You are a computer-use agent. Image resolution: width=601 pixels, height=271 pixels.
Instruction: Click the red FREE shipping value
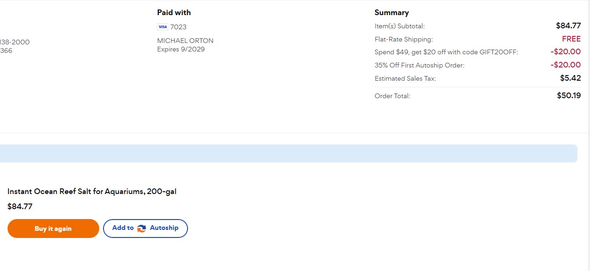tap(571, 39)
